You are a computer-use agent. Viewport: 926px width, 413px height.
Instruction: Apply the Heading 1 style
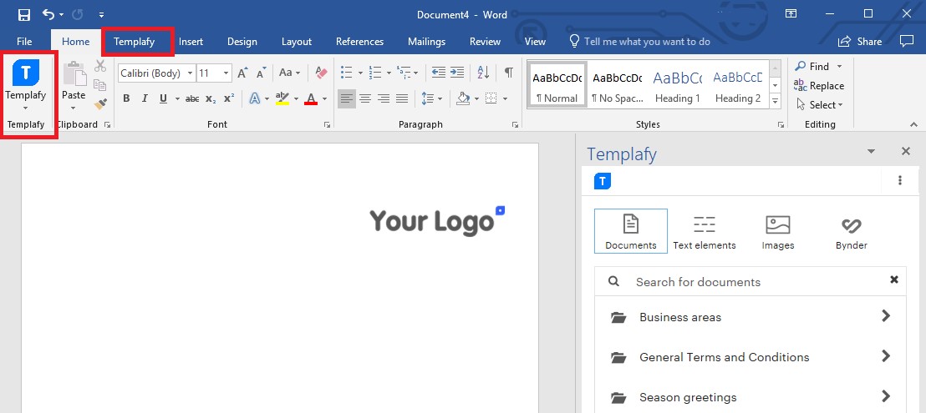[x=678, y=85]
